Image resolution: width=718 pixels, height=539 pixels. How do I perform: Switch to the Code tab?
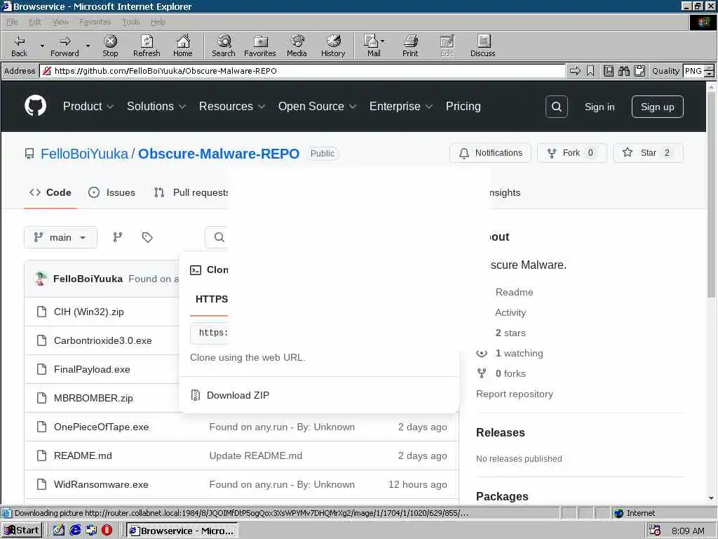coord(50,192)
